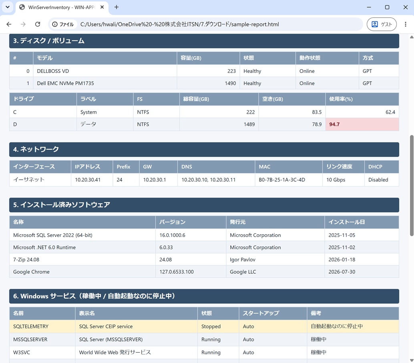This screenshot has height=363, width=414.
Task: Click the MAC address B0-7B-25-1A-3C-4D cell
Action: pos(289,180)
